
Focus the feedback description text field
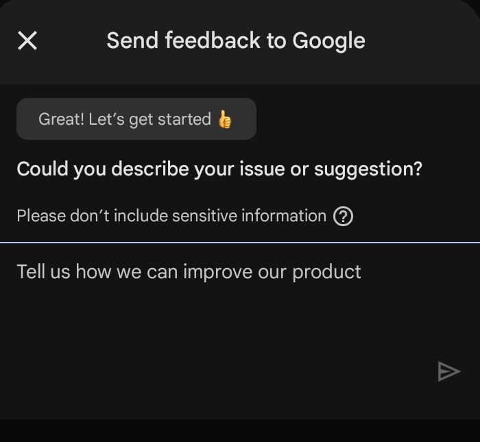[x=206, y=308]
